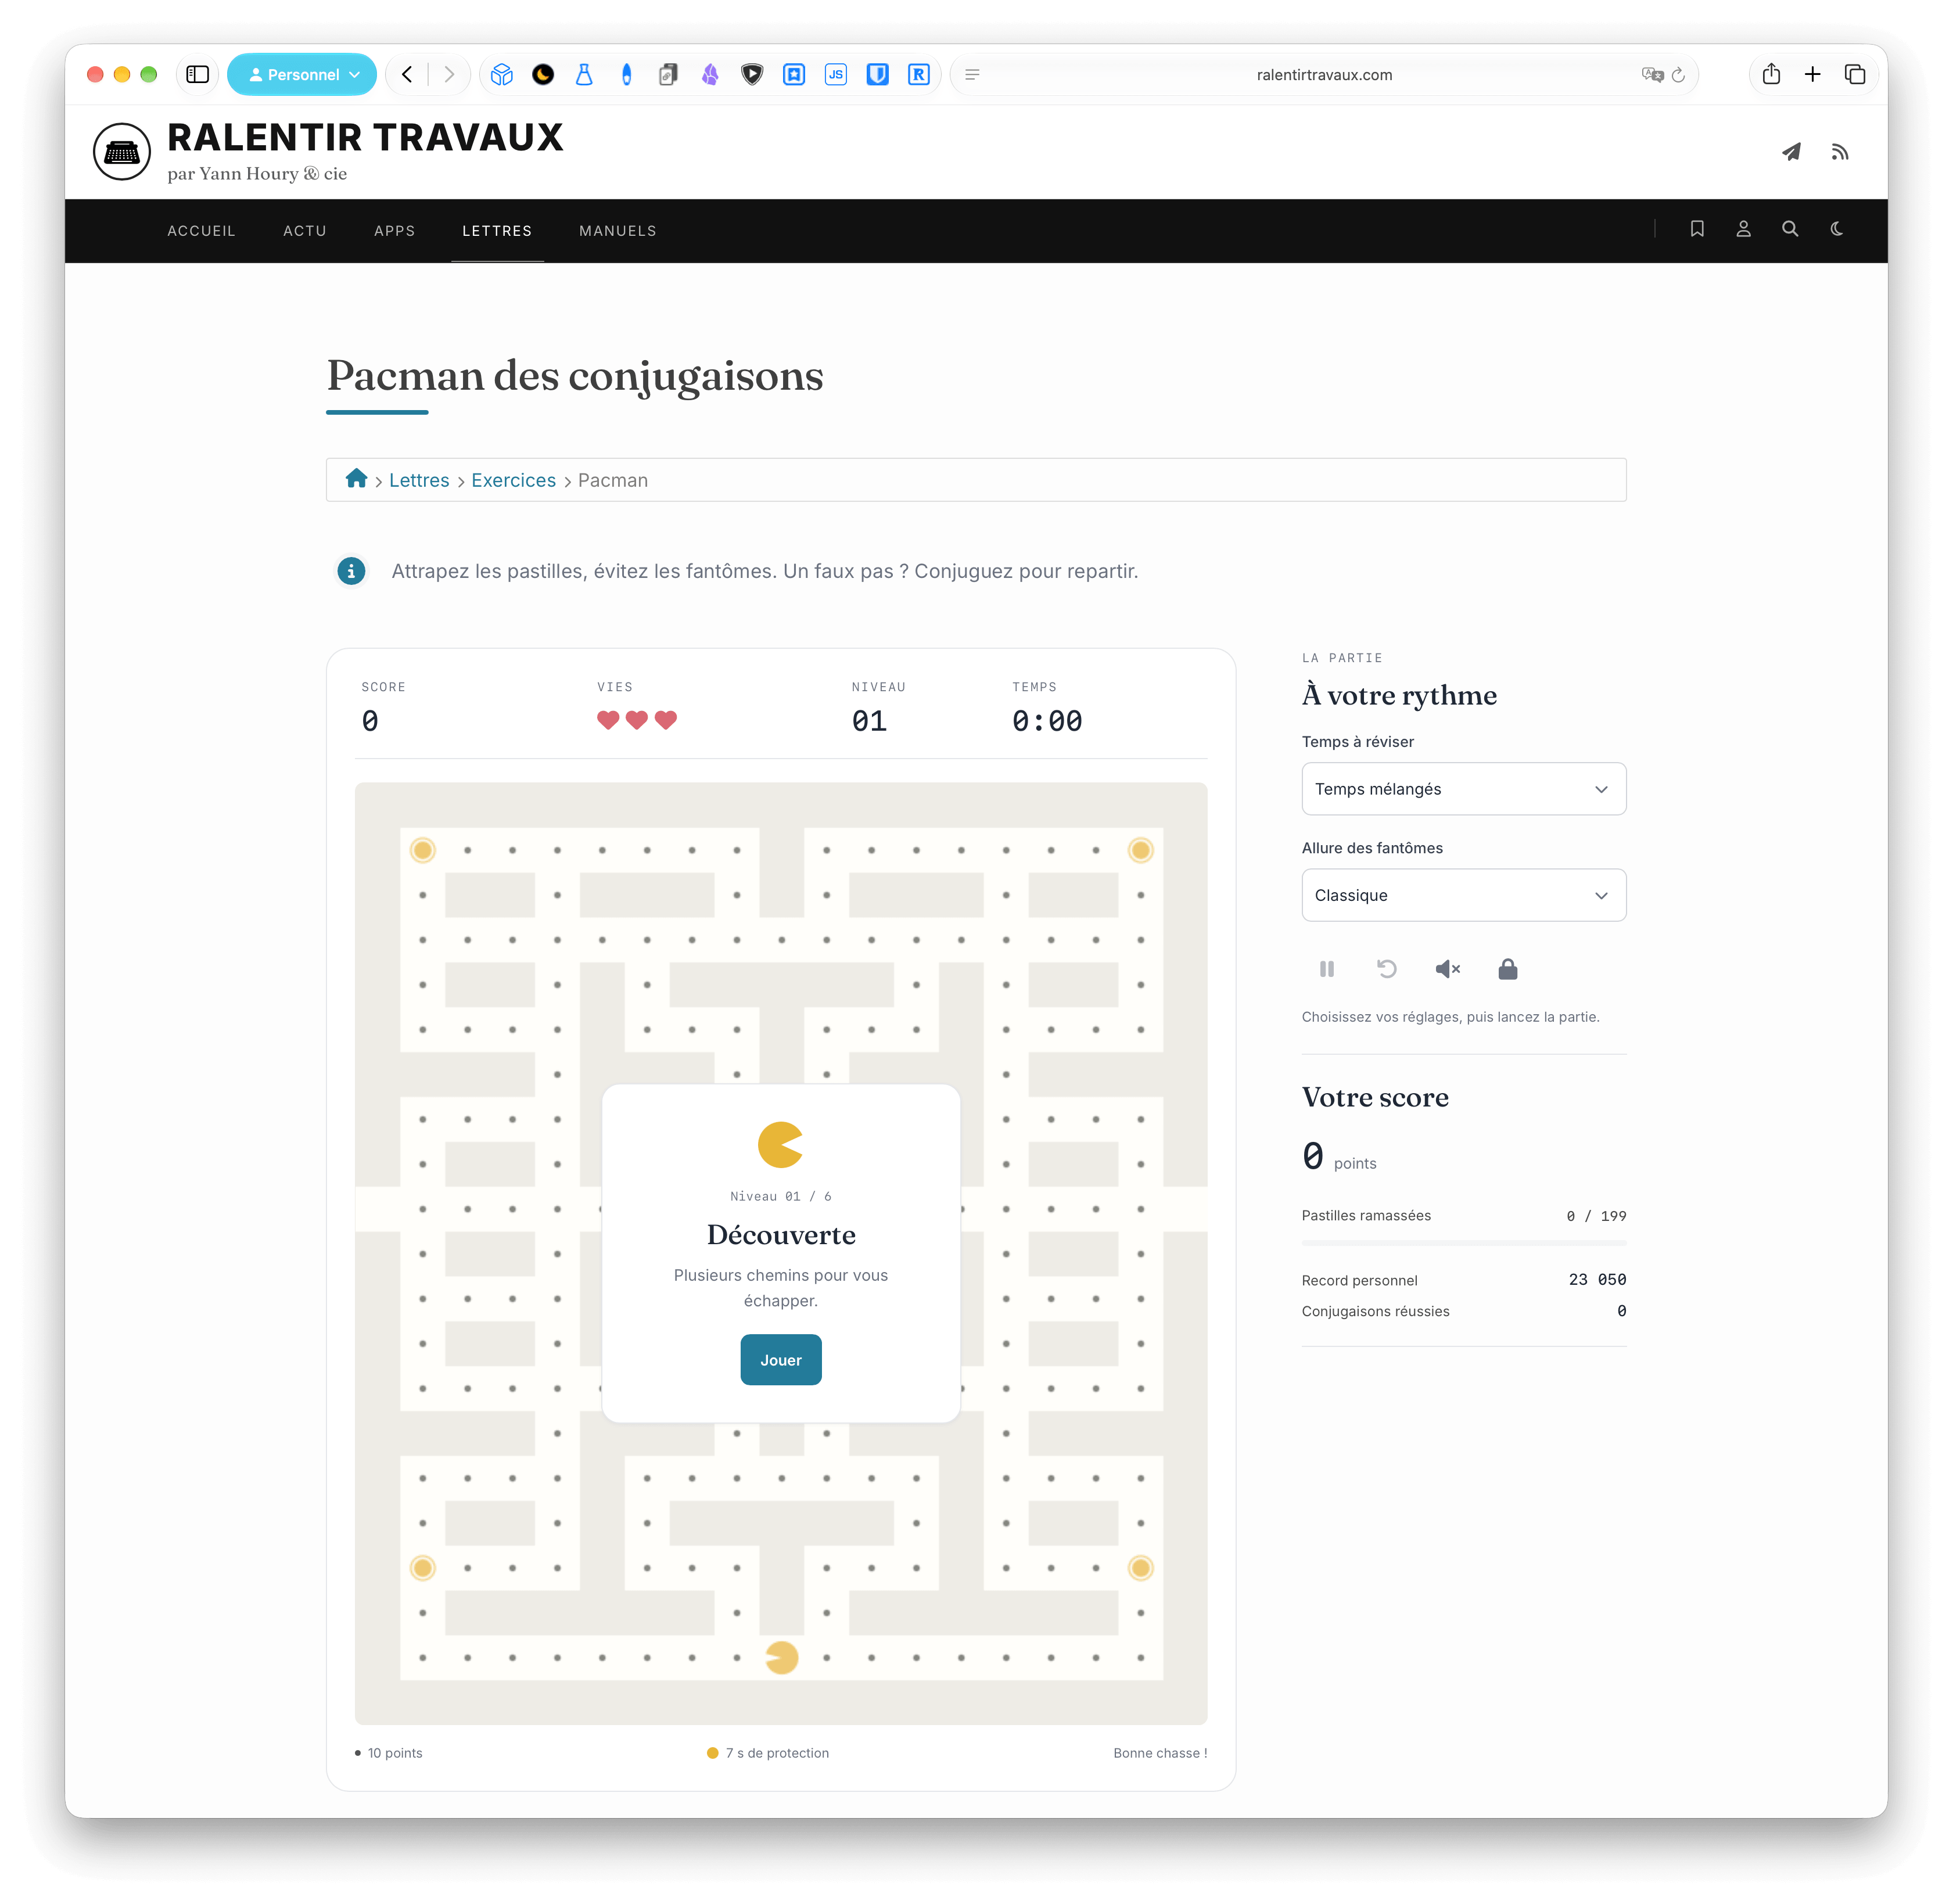Open the site search magnifier
Screen dimensions: 1953x1904
[1789, 229]
